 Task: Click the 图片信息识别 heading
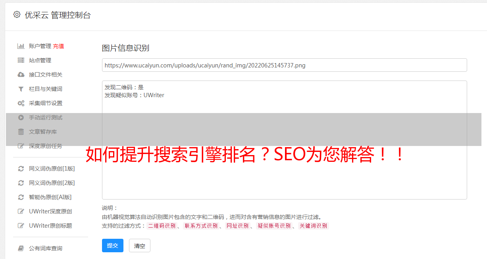[x=125, y=48]
